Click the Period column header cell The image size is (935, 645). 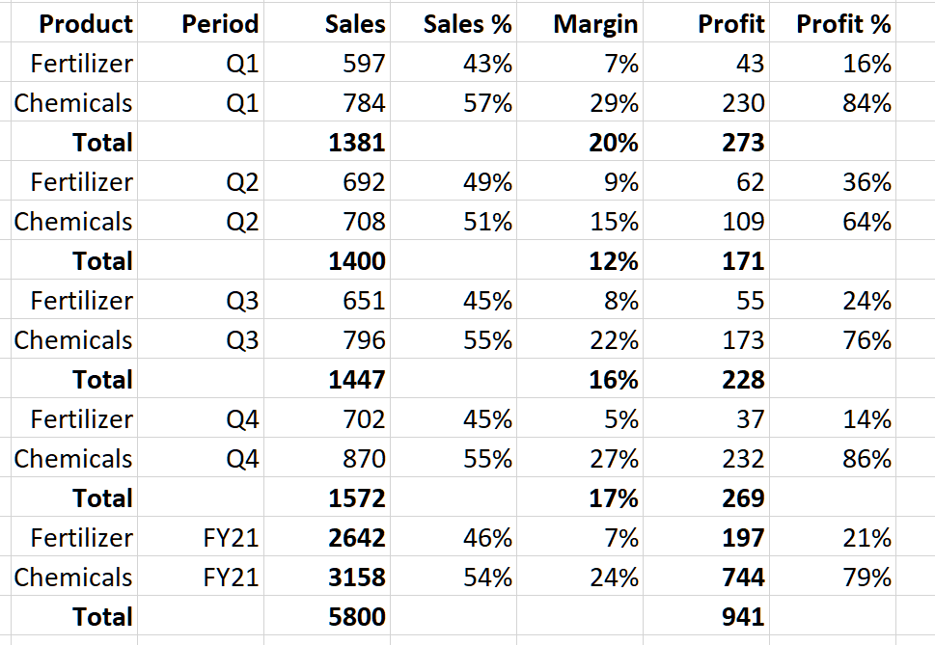[x=220, y=24]
